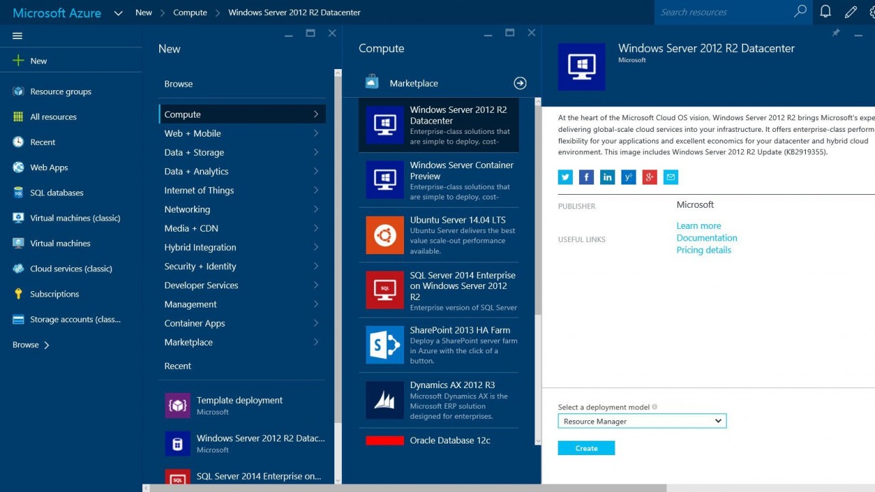Share on LinkedIn icon
The height and width of the screenshot is (492, 875).
608,177
